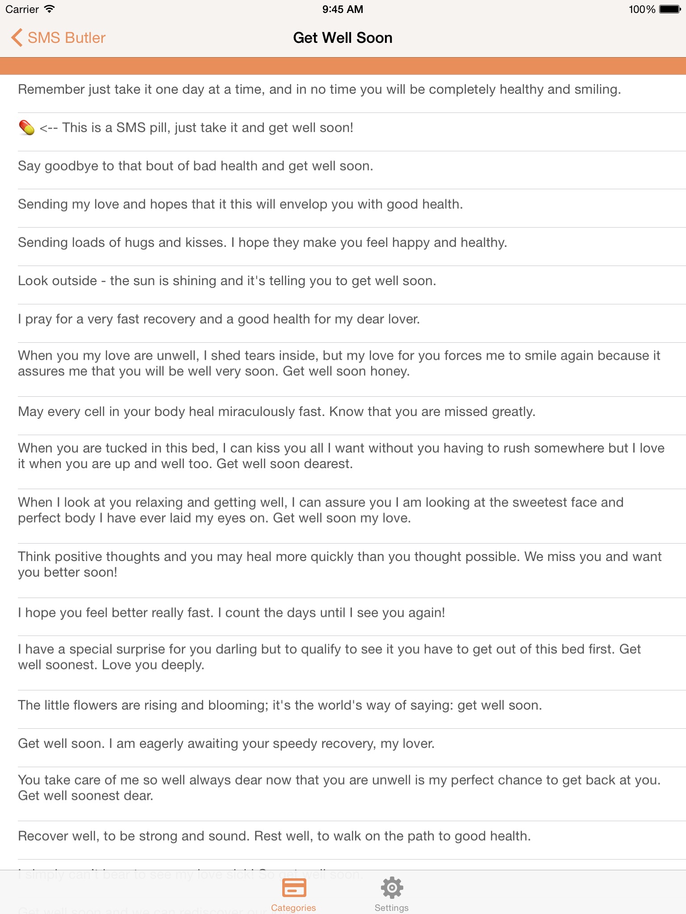Image resolution: width=686 pixels, height=914 pixels.
Task: Tap the pill emoji icon
Action: click(x=27, y=128)
